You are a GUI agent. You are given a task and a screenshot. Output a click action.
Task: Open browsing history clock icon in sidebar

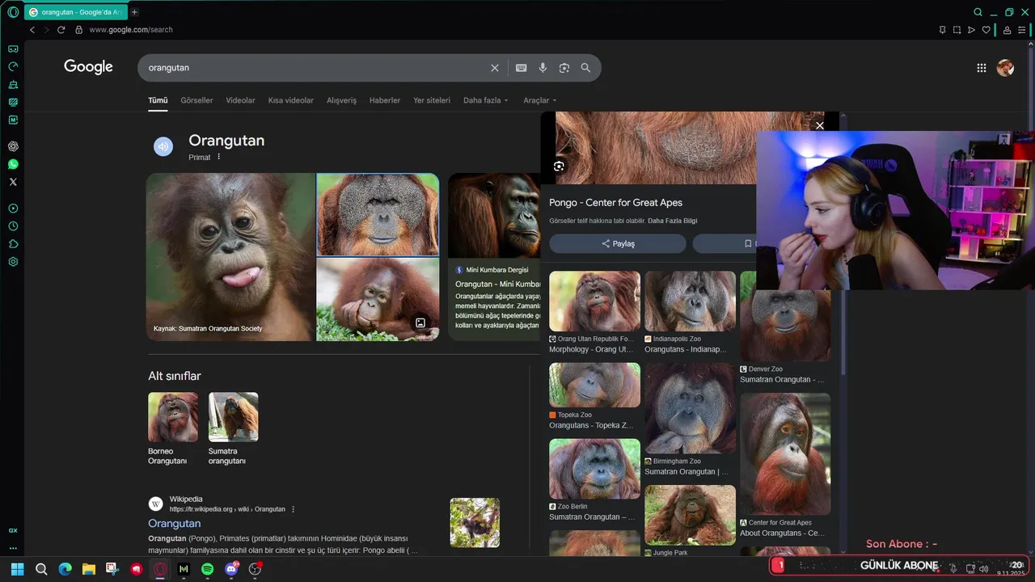click(13, 226)
